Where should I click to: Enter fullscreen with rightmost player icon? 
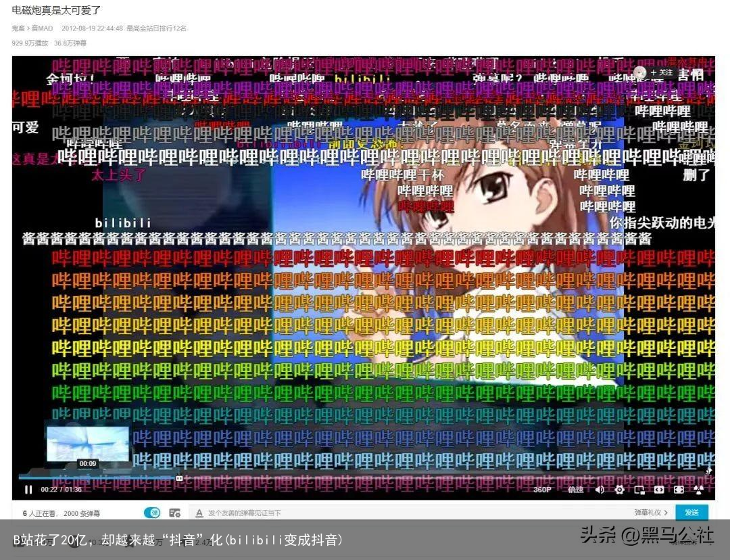pos(699,490)
